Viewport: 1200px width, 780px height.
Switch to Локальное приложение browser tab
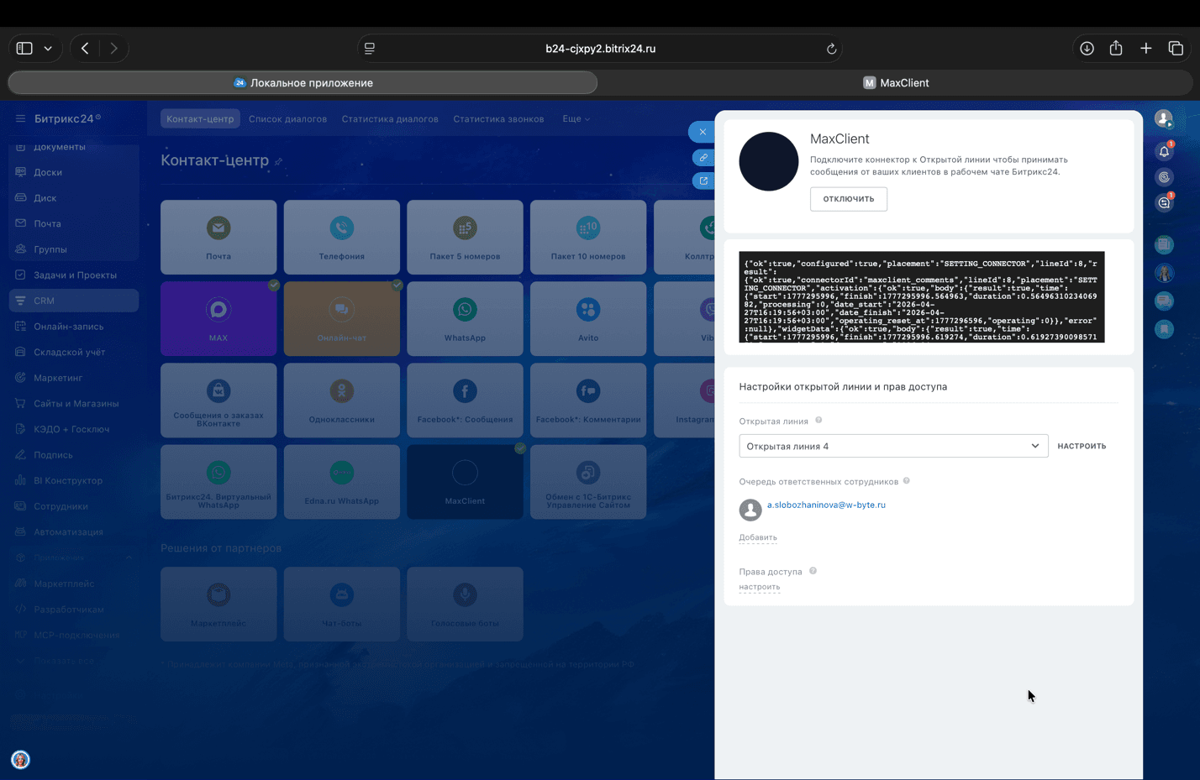(303, 82)
